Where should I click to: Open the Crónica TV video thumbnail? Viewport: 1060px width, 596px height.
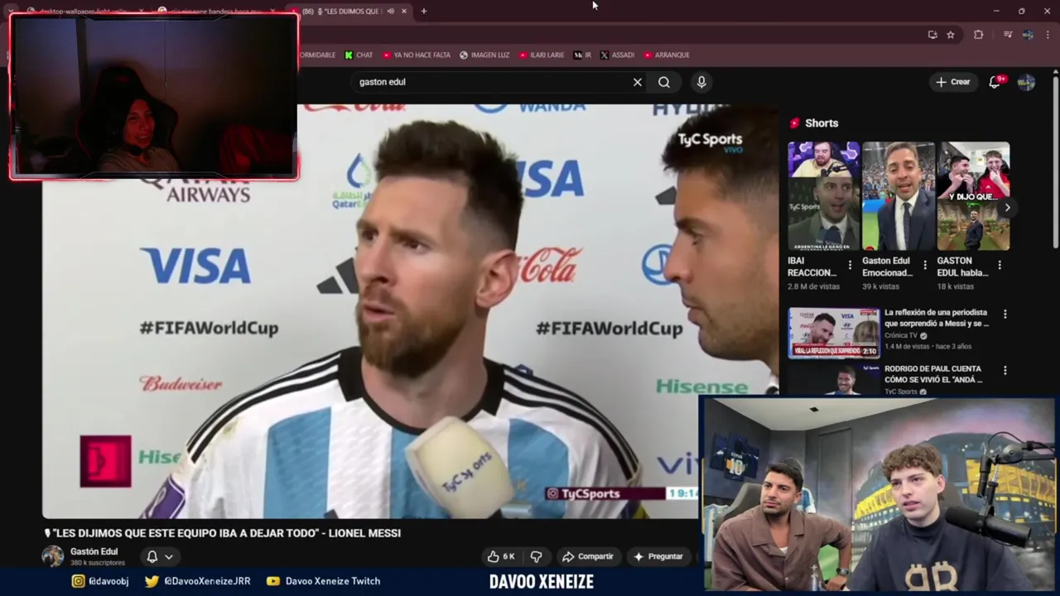coord(834,333)
